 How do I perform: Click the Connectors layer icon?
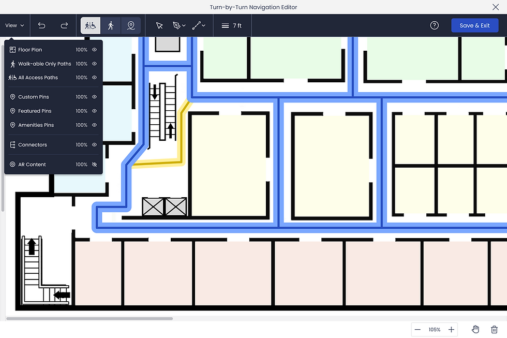12,144
